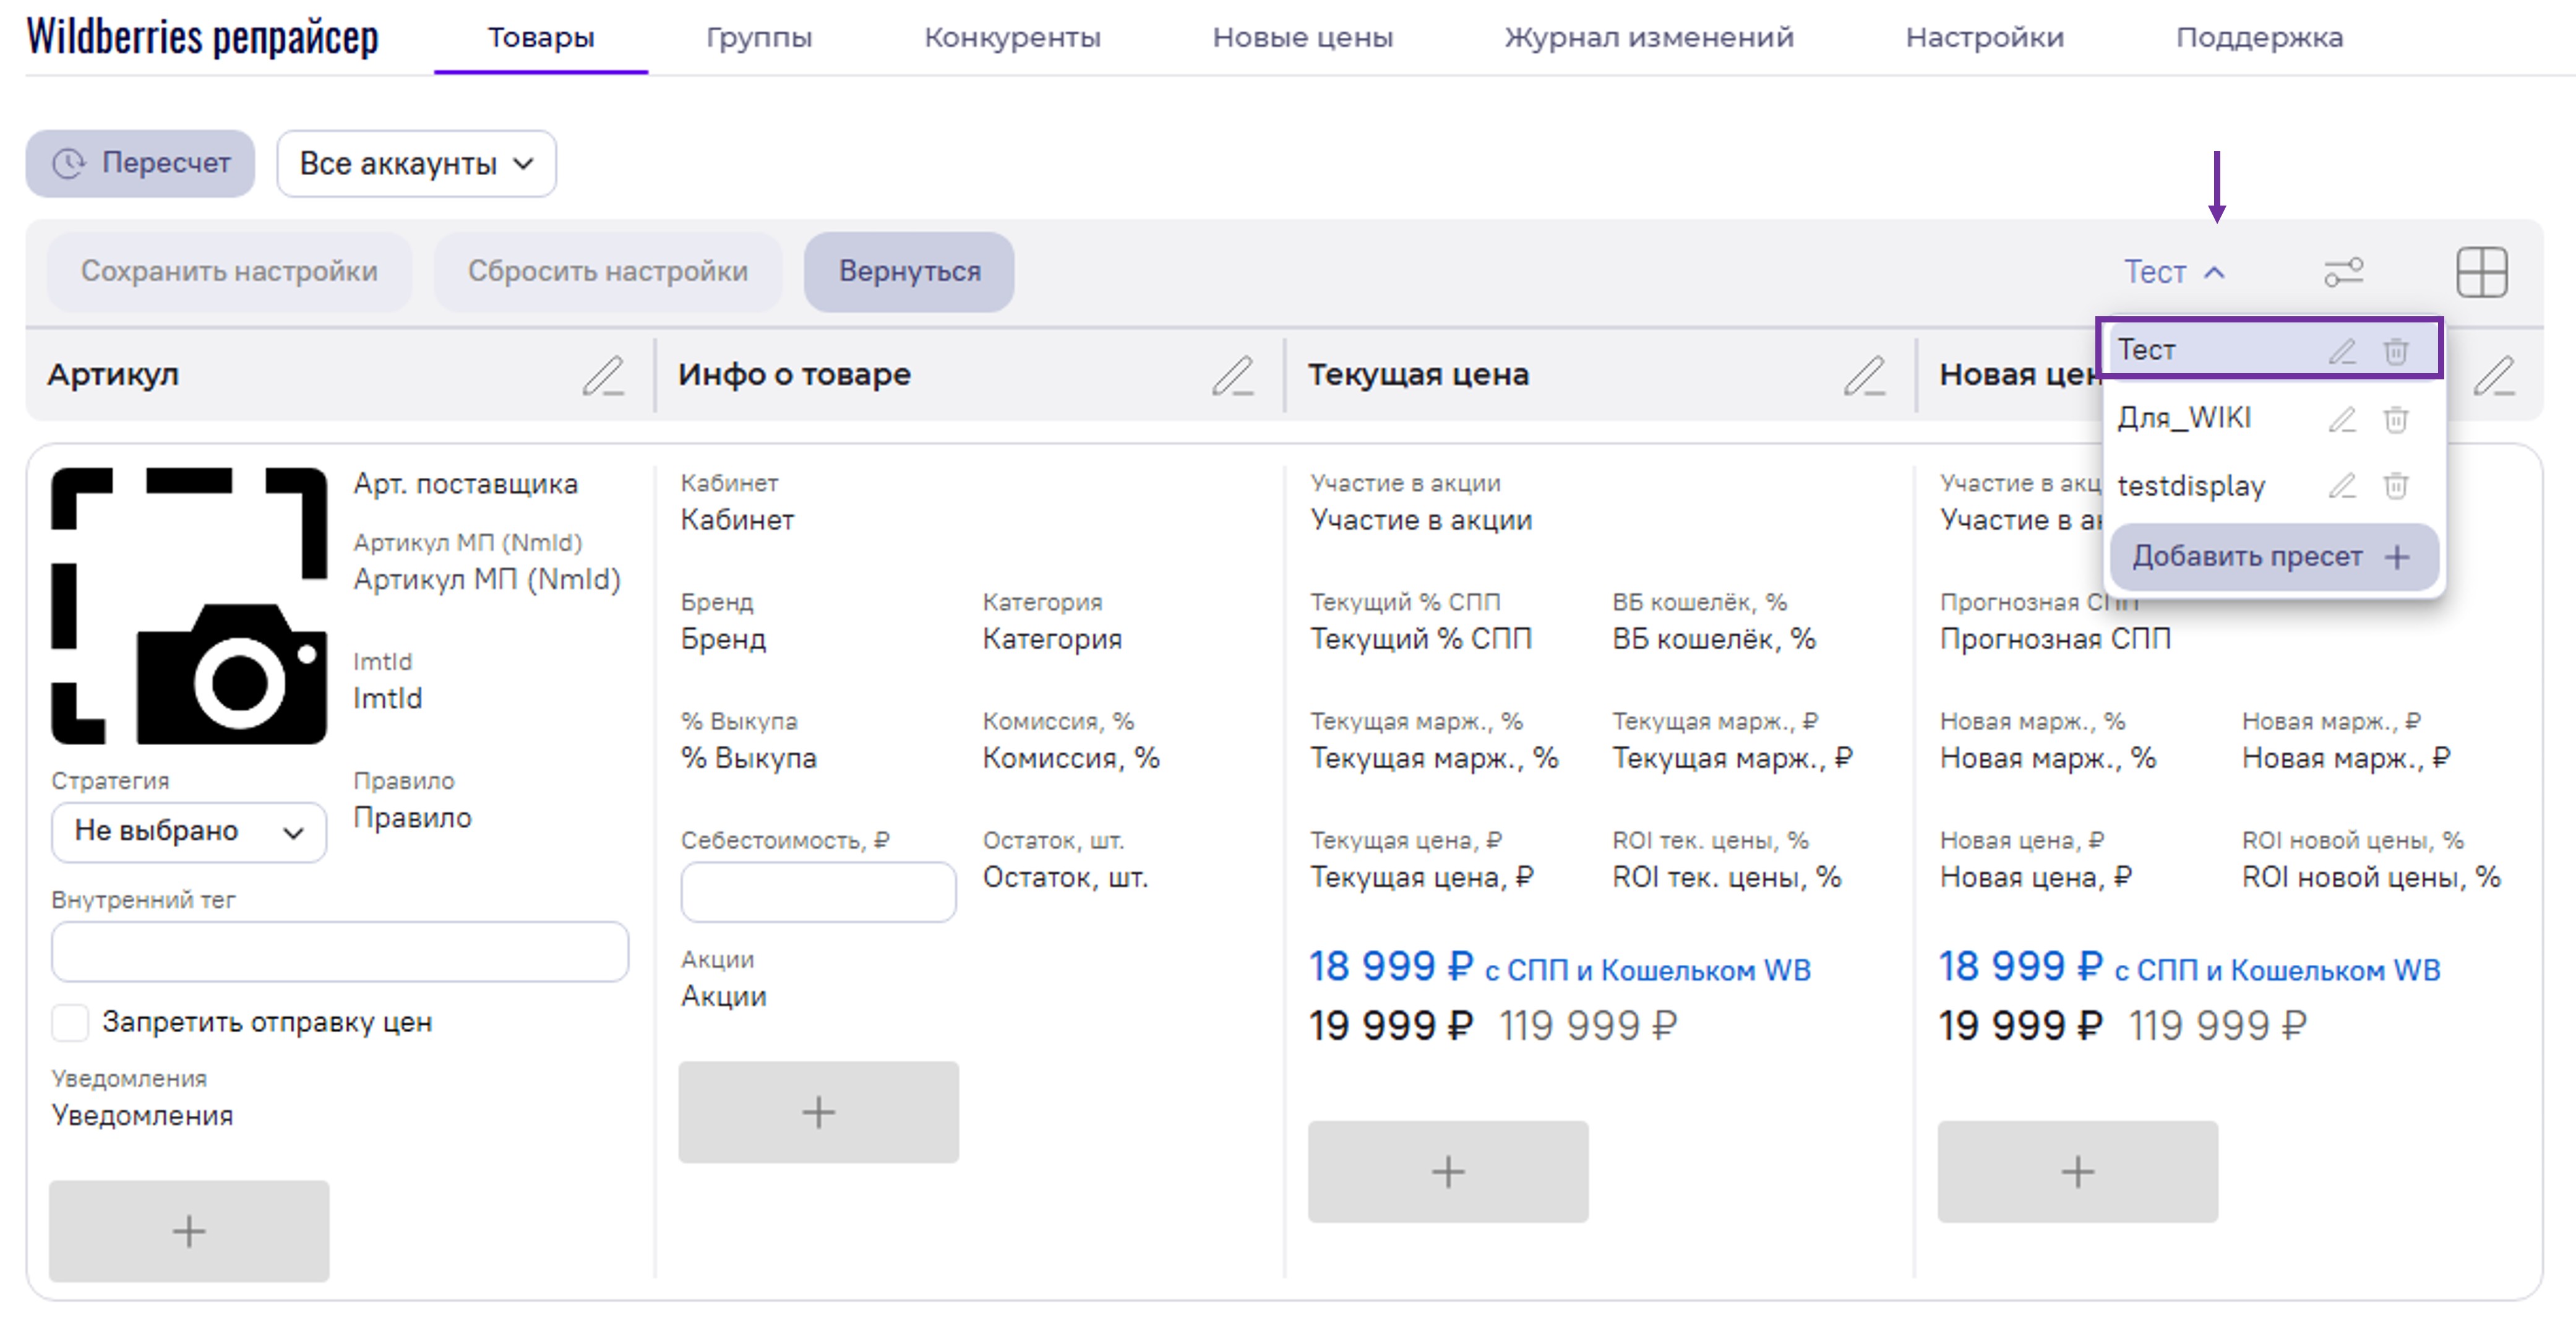Click the plus block under Акции column
Viewport: 2576px width, 1325px height.
(x=818, y=1112)
